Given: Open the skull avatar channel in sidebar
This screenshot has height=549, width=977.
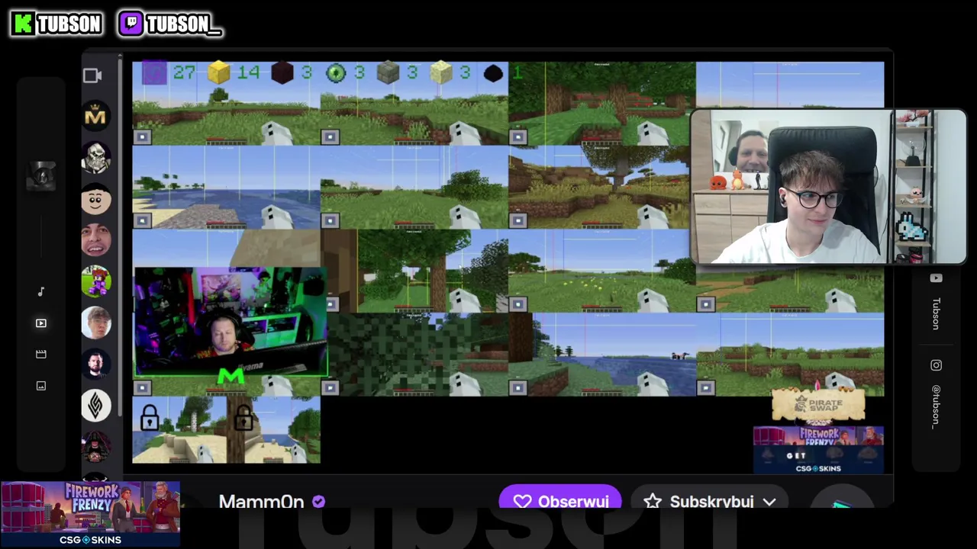Looking at the screenshot, I should tap(96, 157).
